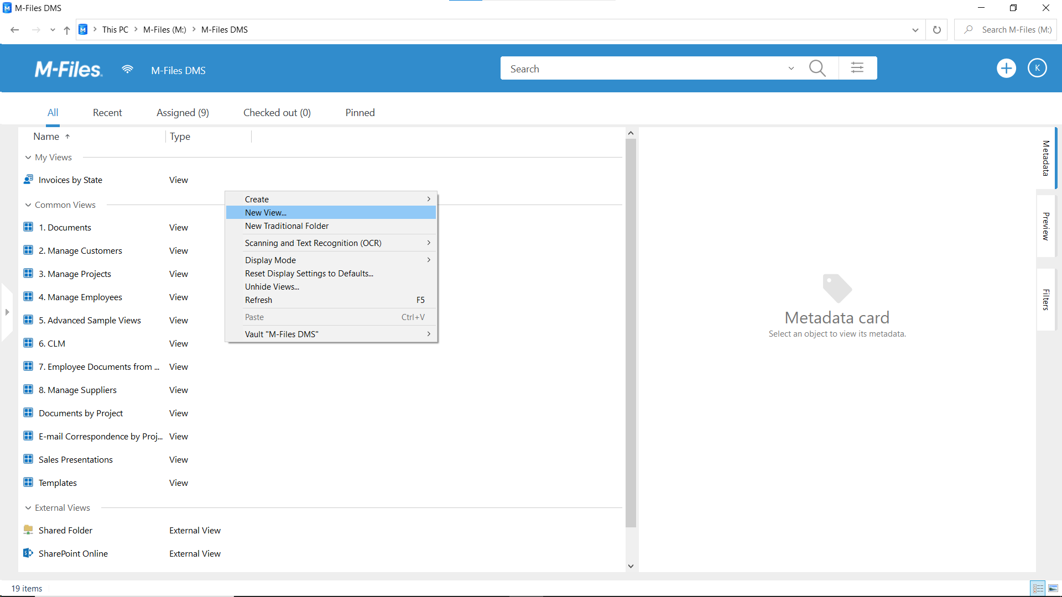The width and height of the screenshot is (1062, 597).
Task: Open the Filters side tab
Action: click(1046, 300)
